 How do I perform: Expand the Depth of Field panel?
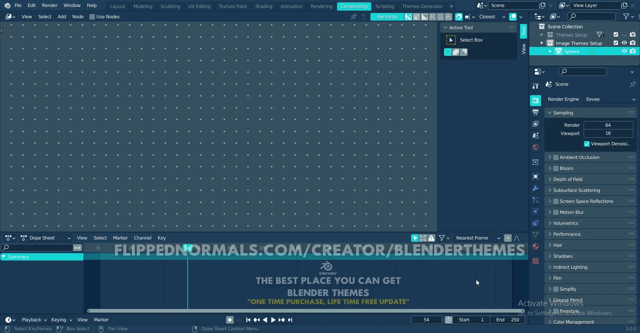550,179
